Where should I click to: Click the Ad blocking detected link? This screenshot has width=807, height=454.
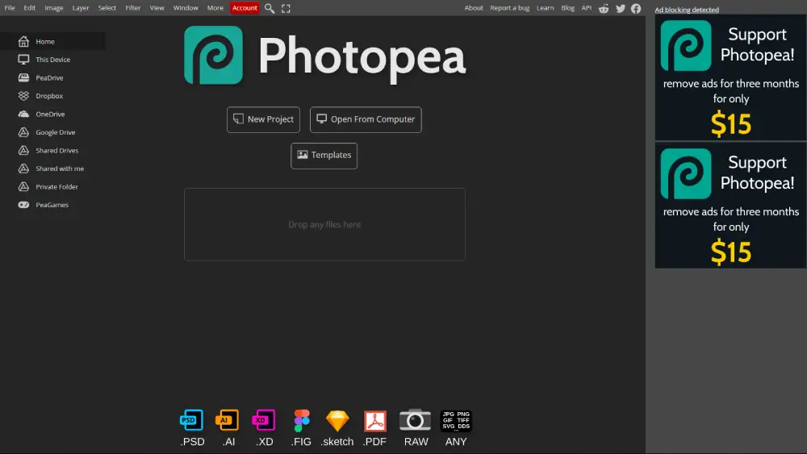point(687,10)
